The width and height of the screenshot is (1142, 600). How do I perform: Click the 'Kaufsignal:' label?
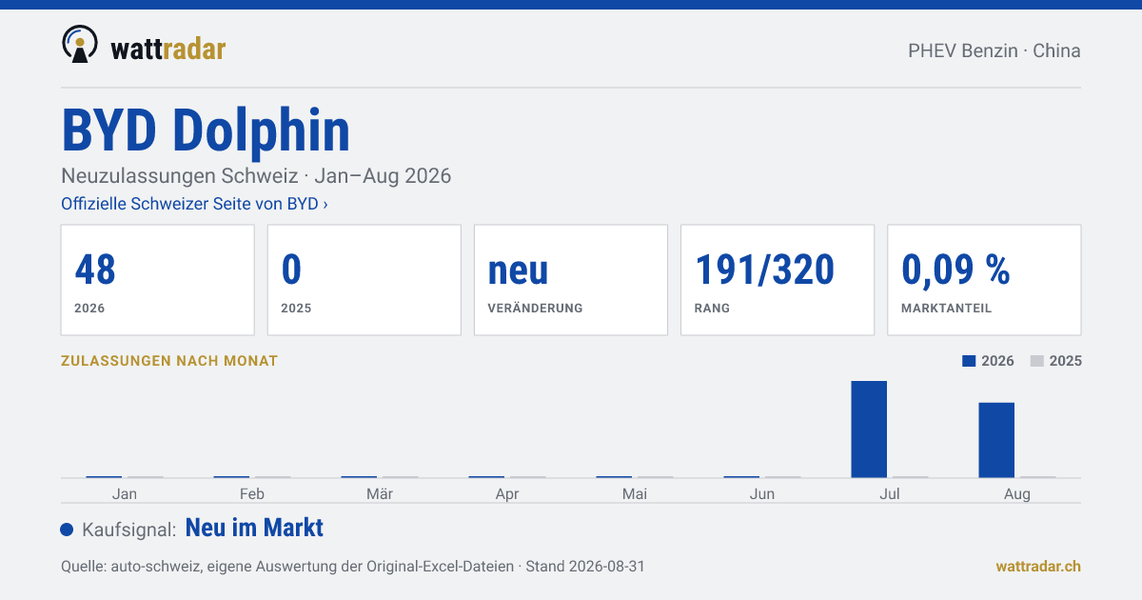129,530
